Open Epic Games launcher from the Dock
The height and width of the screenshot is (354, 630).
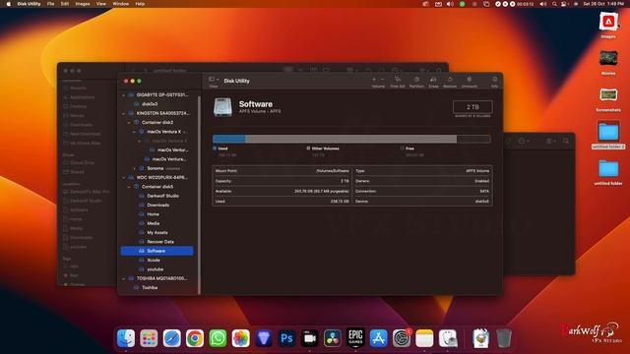(355, 337)
